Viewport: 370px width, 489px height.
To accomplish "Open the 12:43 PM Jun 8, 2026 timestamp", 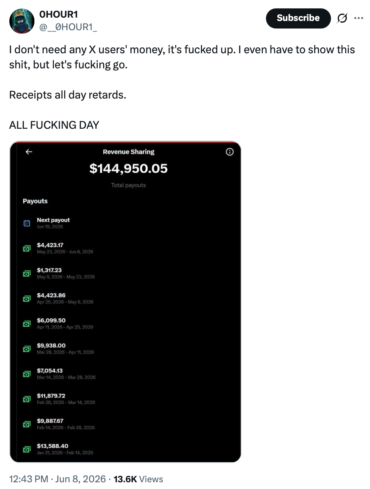I will coord(57,479).
